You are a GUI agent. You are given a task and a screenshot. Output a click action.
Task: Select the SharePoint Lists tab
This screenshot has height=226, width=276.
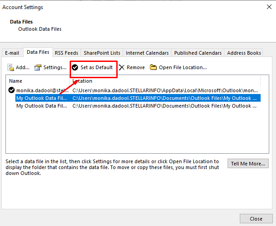tap(102, 53)
